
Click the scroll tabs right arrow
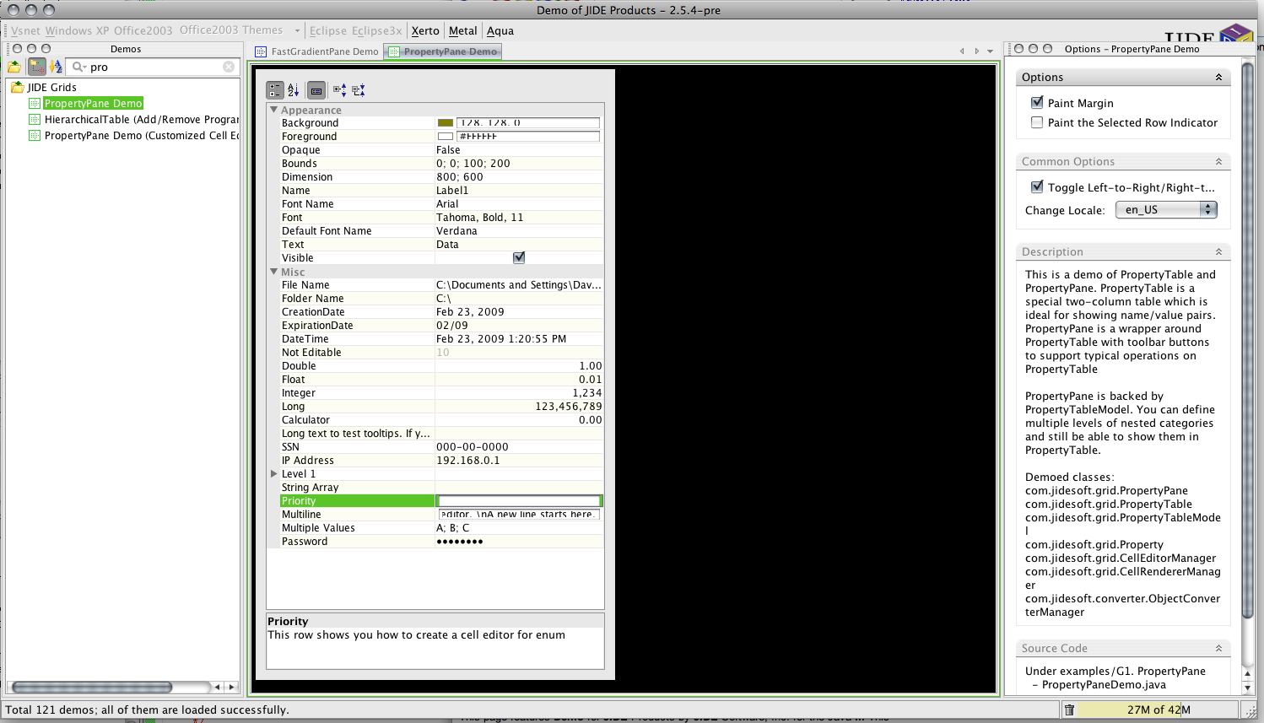(x=976, y=51)
